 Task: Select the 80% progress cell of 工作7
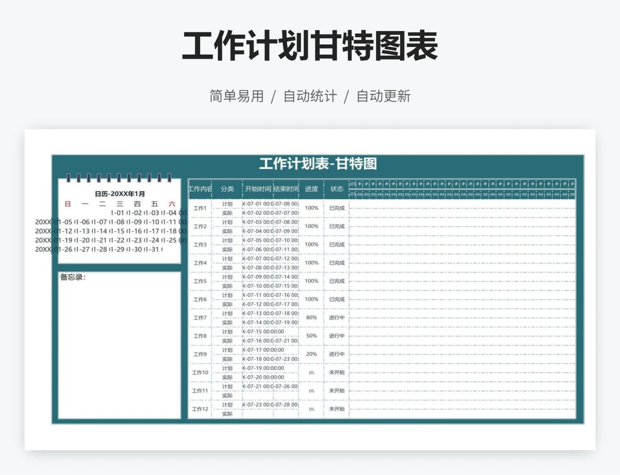pos(312,317)
